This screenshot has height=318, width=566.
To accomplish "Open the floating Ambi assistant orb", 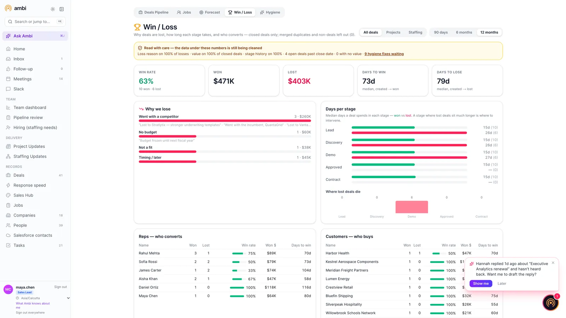I will point(550,302).
